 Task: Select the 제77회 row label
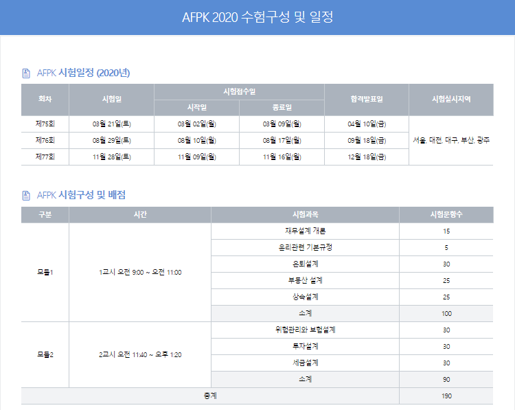[45, 157]
